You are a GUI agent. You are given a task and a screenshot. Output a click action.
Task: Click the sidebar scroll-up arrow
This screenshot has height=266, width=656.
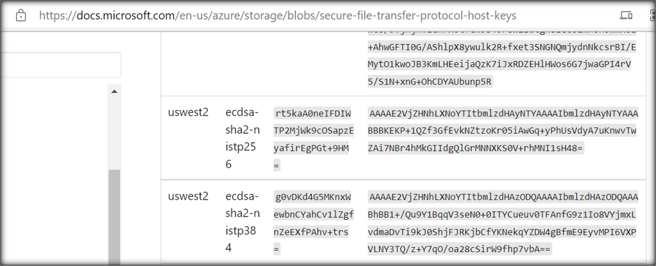114,91
